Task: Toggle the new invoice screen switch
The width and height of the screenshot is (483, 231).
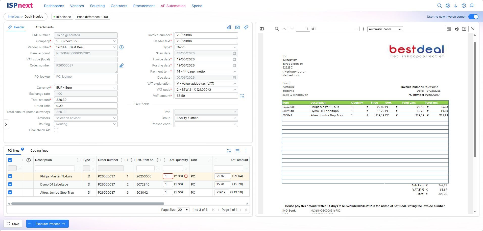Action: click(473, 17)
